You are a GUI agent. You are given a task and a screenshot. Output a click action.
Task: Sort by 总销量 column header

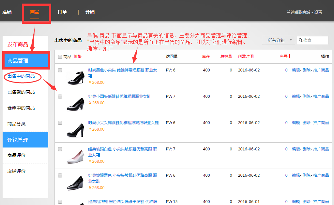tap(226, 57)
